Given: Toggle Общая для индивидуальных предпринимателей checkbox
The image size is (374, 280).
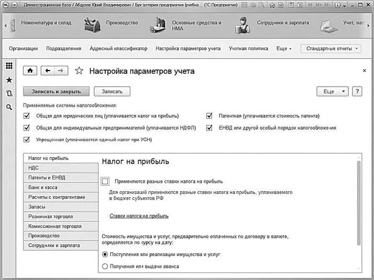Looking at the screenshot, I should [x=27, y=128].
